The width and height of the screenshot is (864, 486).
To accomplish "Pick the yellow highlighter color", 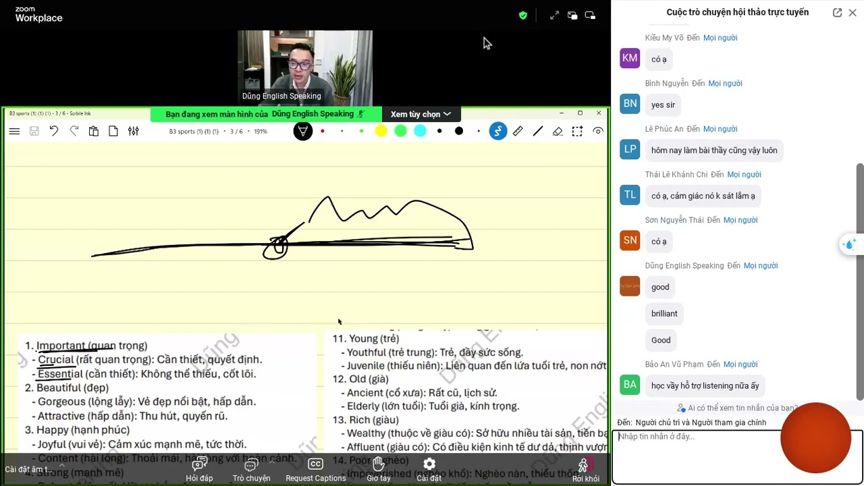I will 381,131.
